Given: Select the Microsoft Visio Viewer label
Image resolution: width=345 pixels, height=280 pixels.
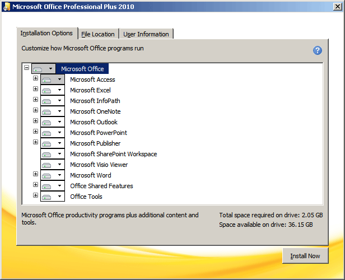Looking at the screenshot, I should [x=99, y=165].
